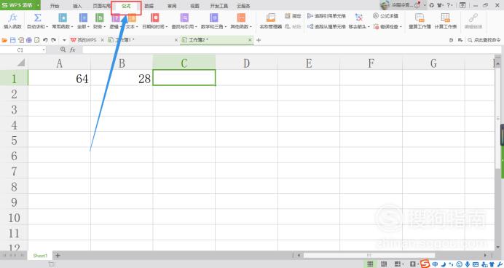Click Trace Dependents (追踪从属单元格)
The image size is (504, 268).
(326, 27)
